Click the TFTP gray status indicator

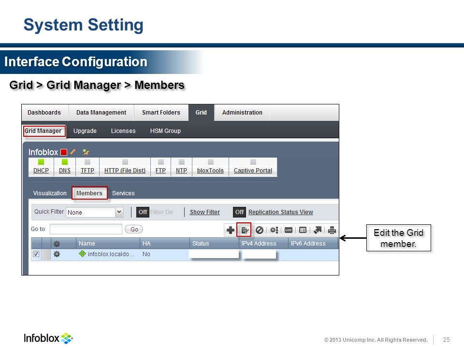pyautogui.click(x=87, y=162)
